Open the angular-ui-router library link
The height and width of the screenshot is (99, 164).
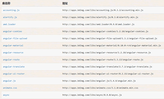coord(14,74)
